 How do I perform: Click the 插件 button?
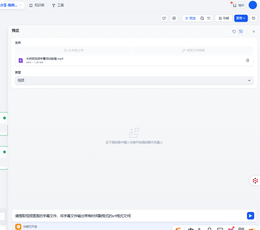coord(239,5)
